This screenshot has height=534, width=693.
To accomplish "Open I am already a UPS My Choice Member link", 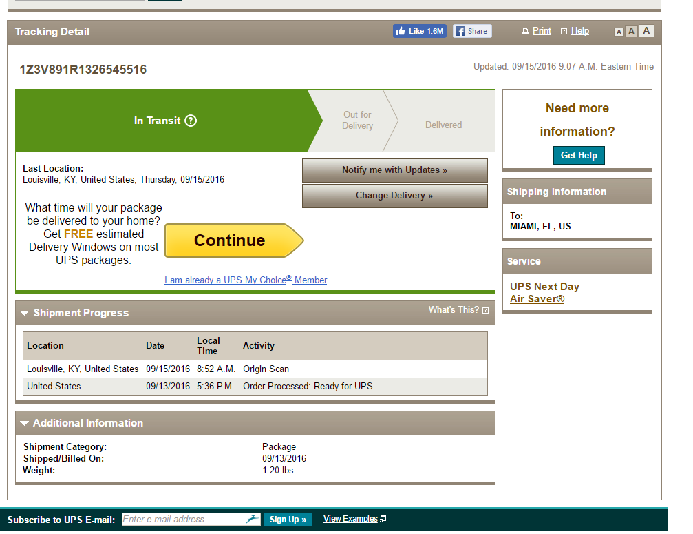I will [x=246, y=280].
